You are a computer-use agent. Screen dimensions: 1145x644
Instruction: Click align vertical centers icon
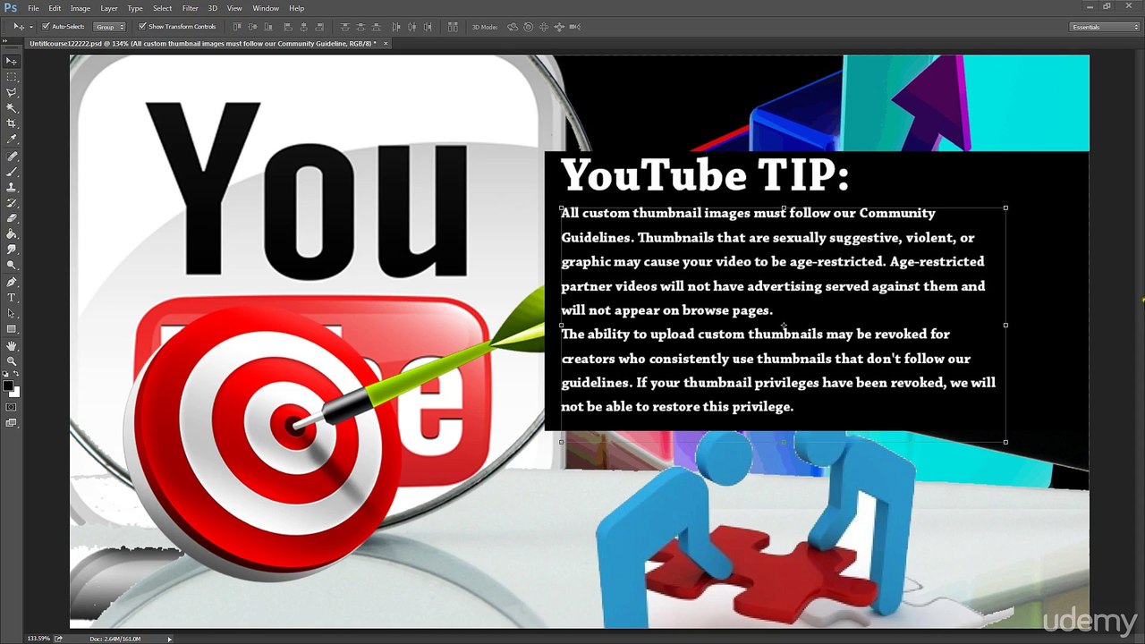tap(252, 27)
